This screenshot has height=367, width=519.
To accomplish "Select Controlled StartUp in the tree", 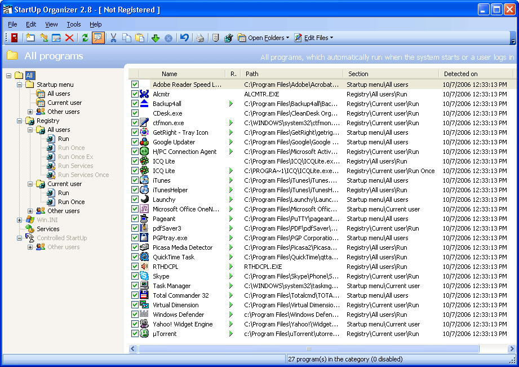I will coord(62,238).
